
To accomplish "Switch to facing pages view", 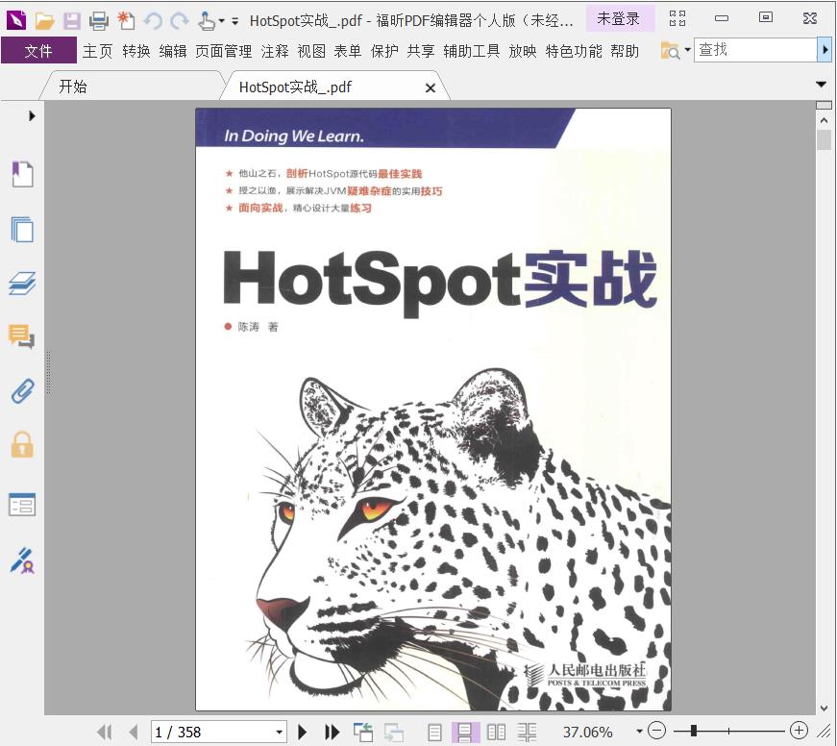I will coord(496,733).
